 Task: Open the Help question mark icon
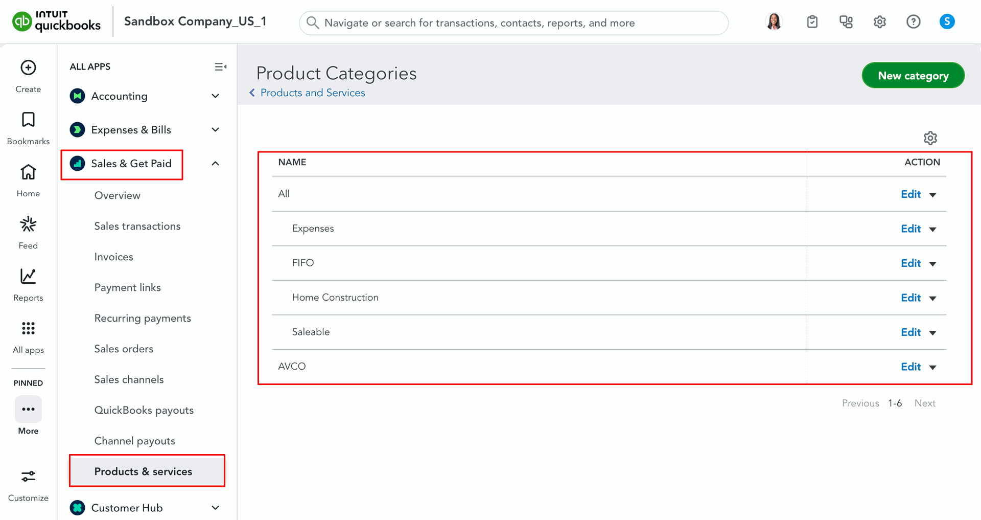(913, 22)
